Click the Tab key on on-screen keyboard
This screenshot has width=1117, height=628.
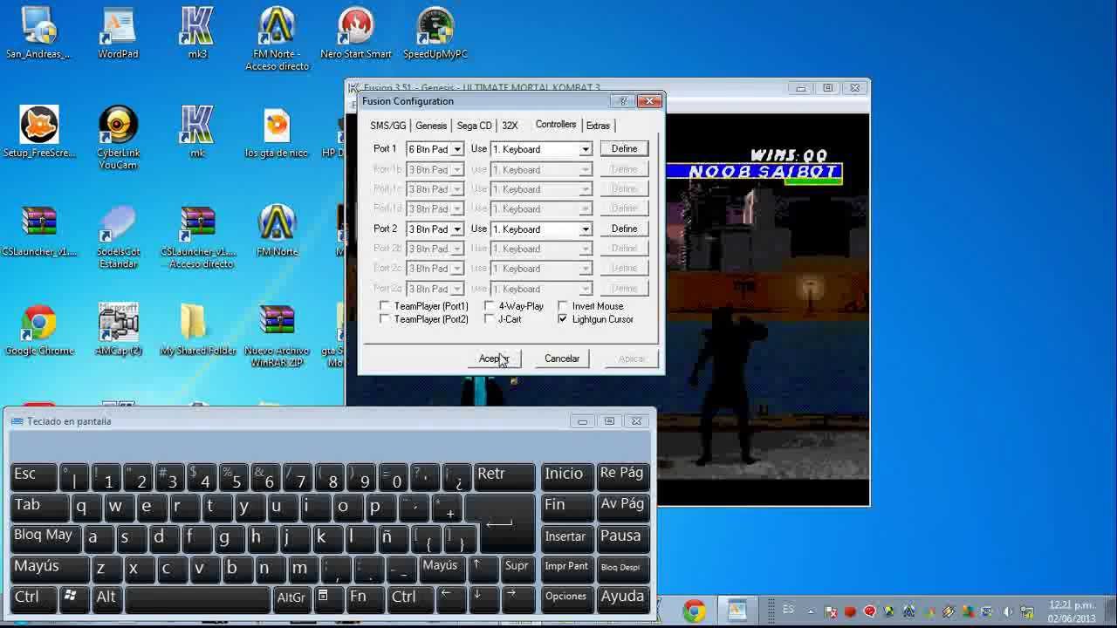point(39,507)
